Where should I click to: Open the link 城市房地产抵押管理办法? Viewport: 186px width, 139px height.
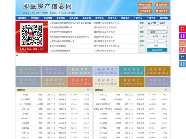pos(61,32)
